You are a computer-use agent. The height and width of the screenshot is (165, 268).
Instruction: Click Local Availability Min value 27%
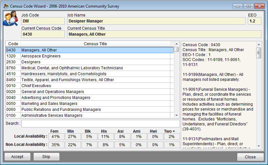tap(73, 137)
